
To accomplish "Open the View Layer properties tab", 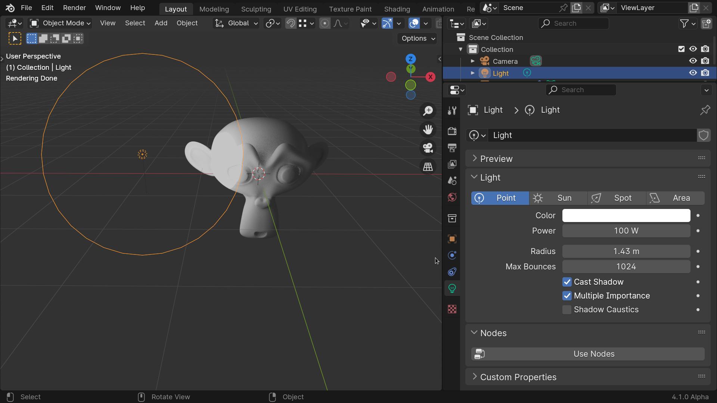I will (452, 164).
